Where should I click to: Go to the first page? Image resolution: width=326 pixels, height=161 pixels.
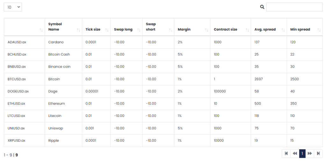[286, 153]
